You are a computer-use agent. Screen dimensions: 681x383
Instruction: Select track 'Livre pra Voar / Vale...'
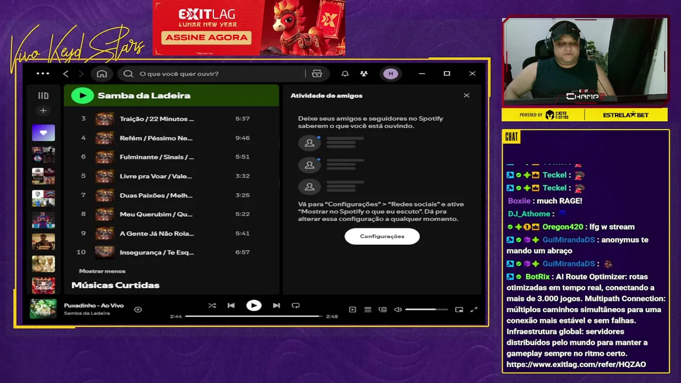click(x=155, y=176)
